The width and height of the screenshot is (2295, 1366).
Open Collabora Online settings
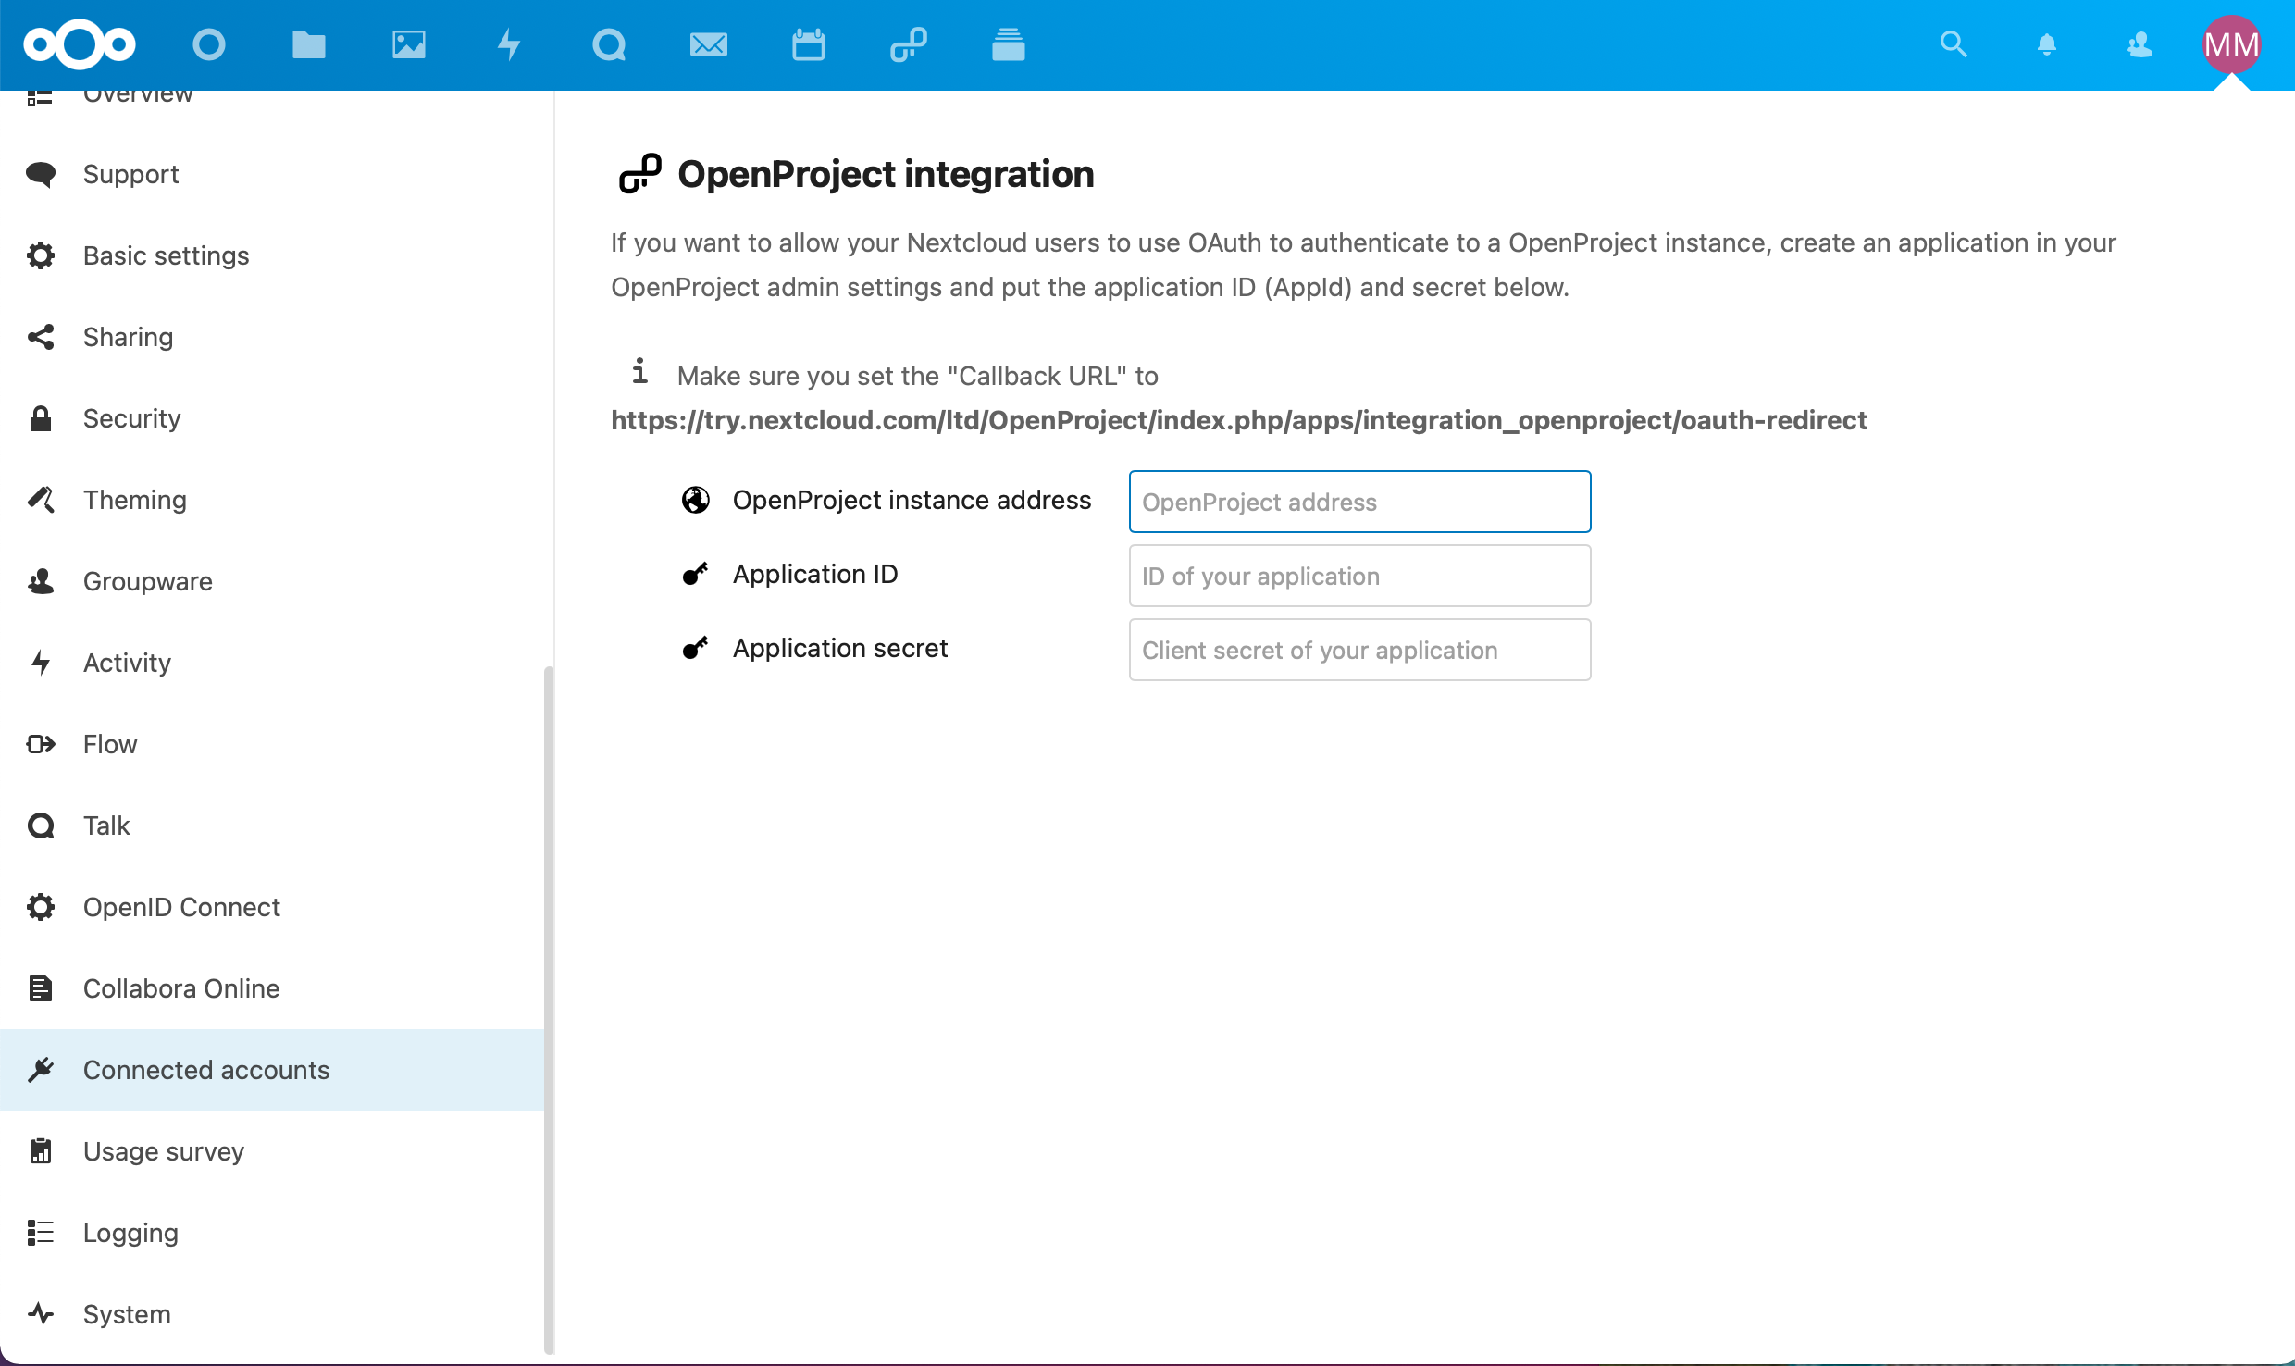coord(272,988)
